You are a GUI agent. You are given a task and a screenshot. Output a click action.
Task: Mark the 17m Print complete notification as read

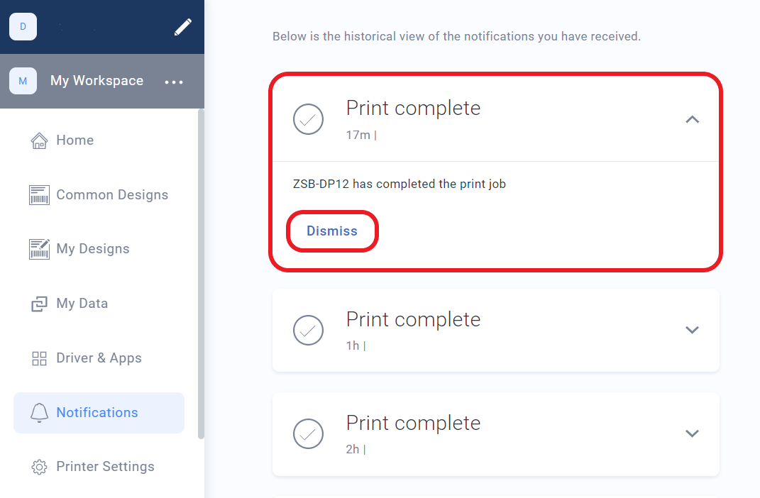pos(308,119)
